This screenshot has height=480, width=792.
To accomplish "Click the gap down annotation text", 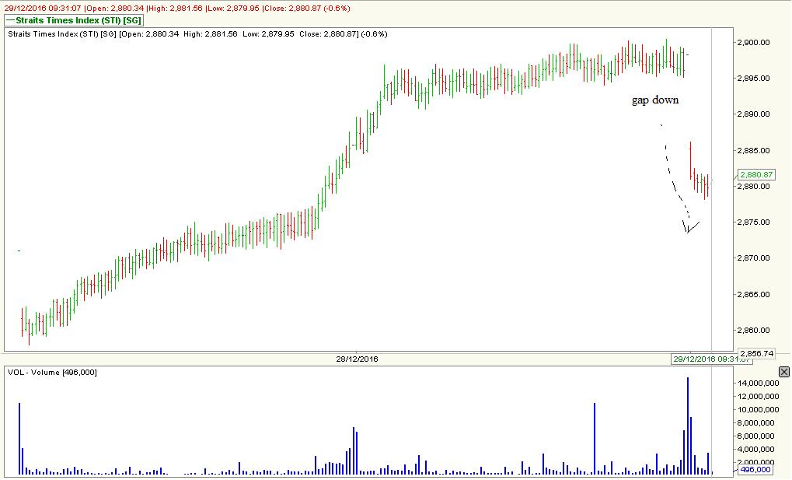I will click(655, 100).
